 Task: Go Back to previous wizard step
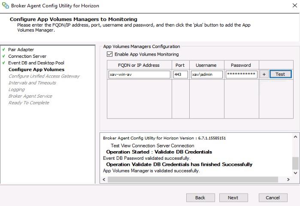tap(200, 197)
